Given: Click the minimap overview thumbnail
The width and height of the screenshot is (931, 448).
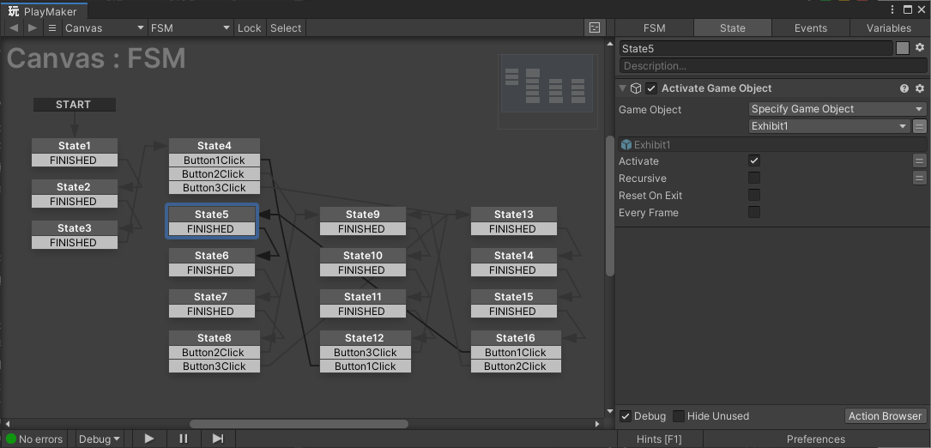Looking at the screenshot, I should pyautogui.click(x=547, y=92).
